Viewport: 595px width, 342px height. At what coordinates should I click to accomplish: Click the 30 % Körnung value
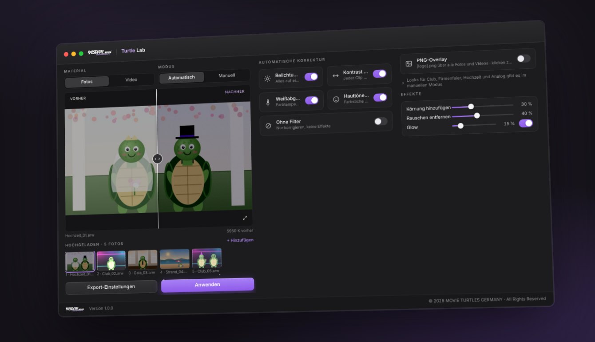pos(527,104)
